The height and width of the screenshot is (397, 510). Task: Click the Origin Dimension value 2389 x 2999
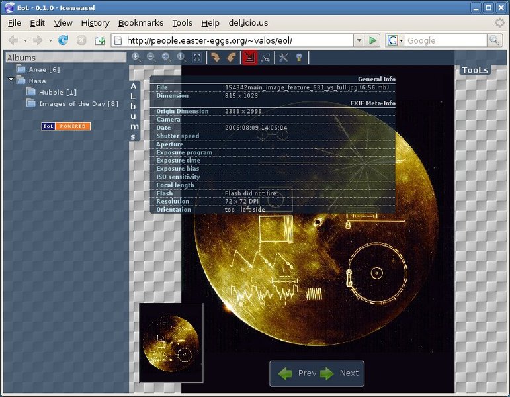243,111
